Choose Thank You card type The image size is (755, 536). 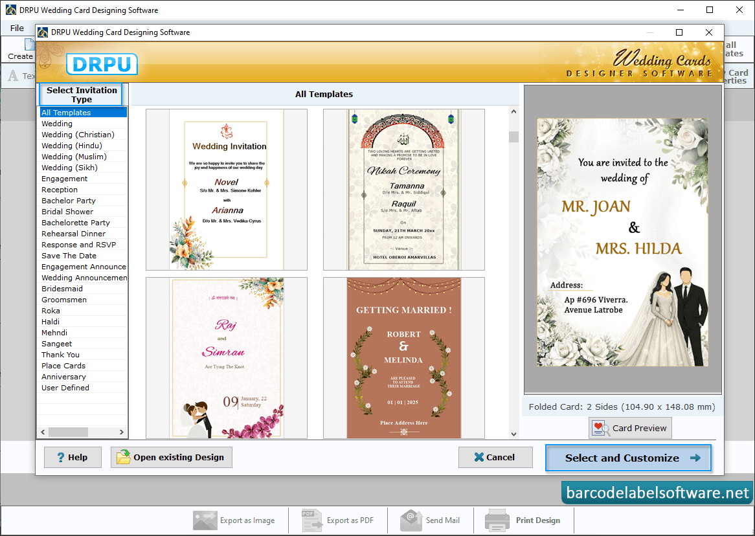(x=83, y=355)
